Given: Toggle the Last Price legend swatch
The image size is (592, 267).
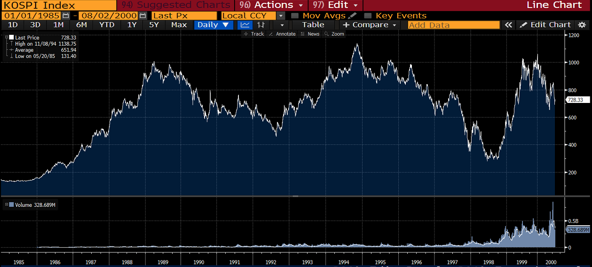Looking at the screenshot, I should [11, 38].
